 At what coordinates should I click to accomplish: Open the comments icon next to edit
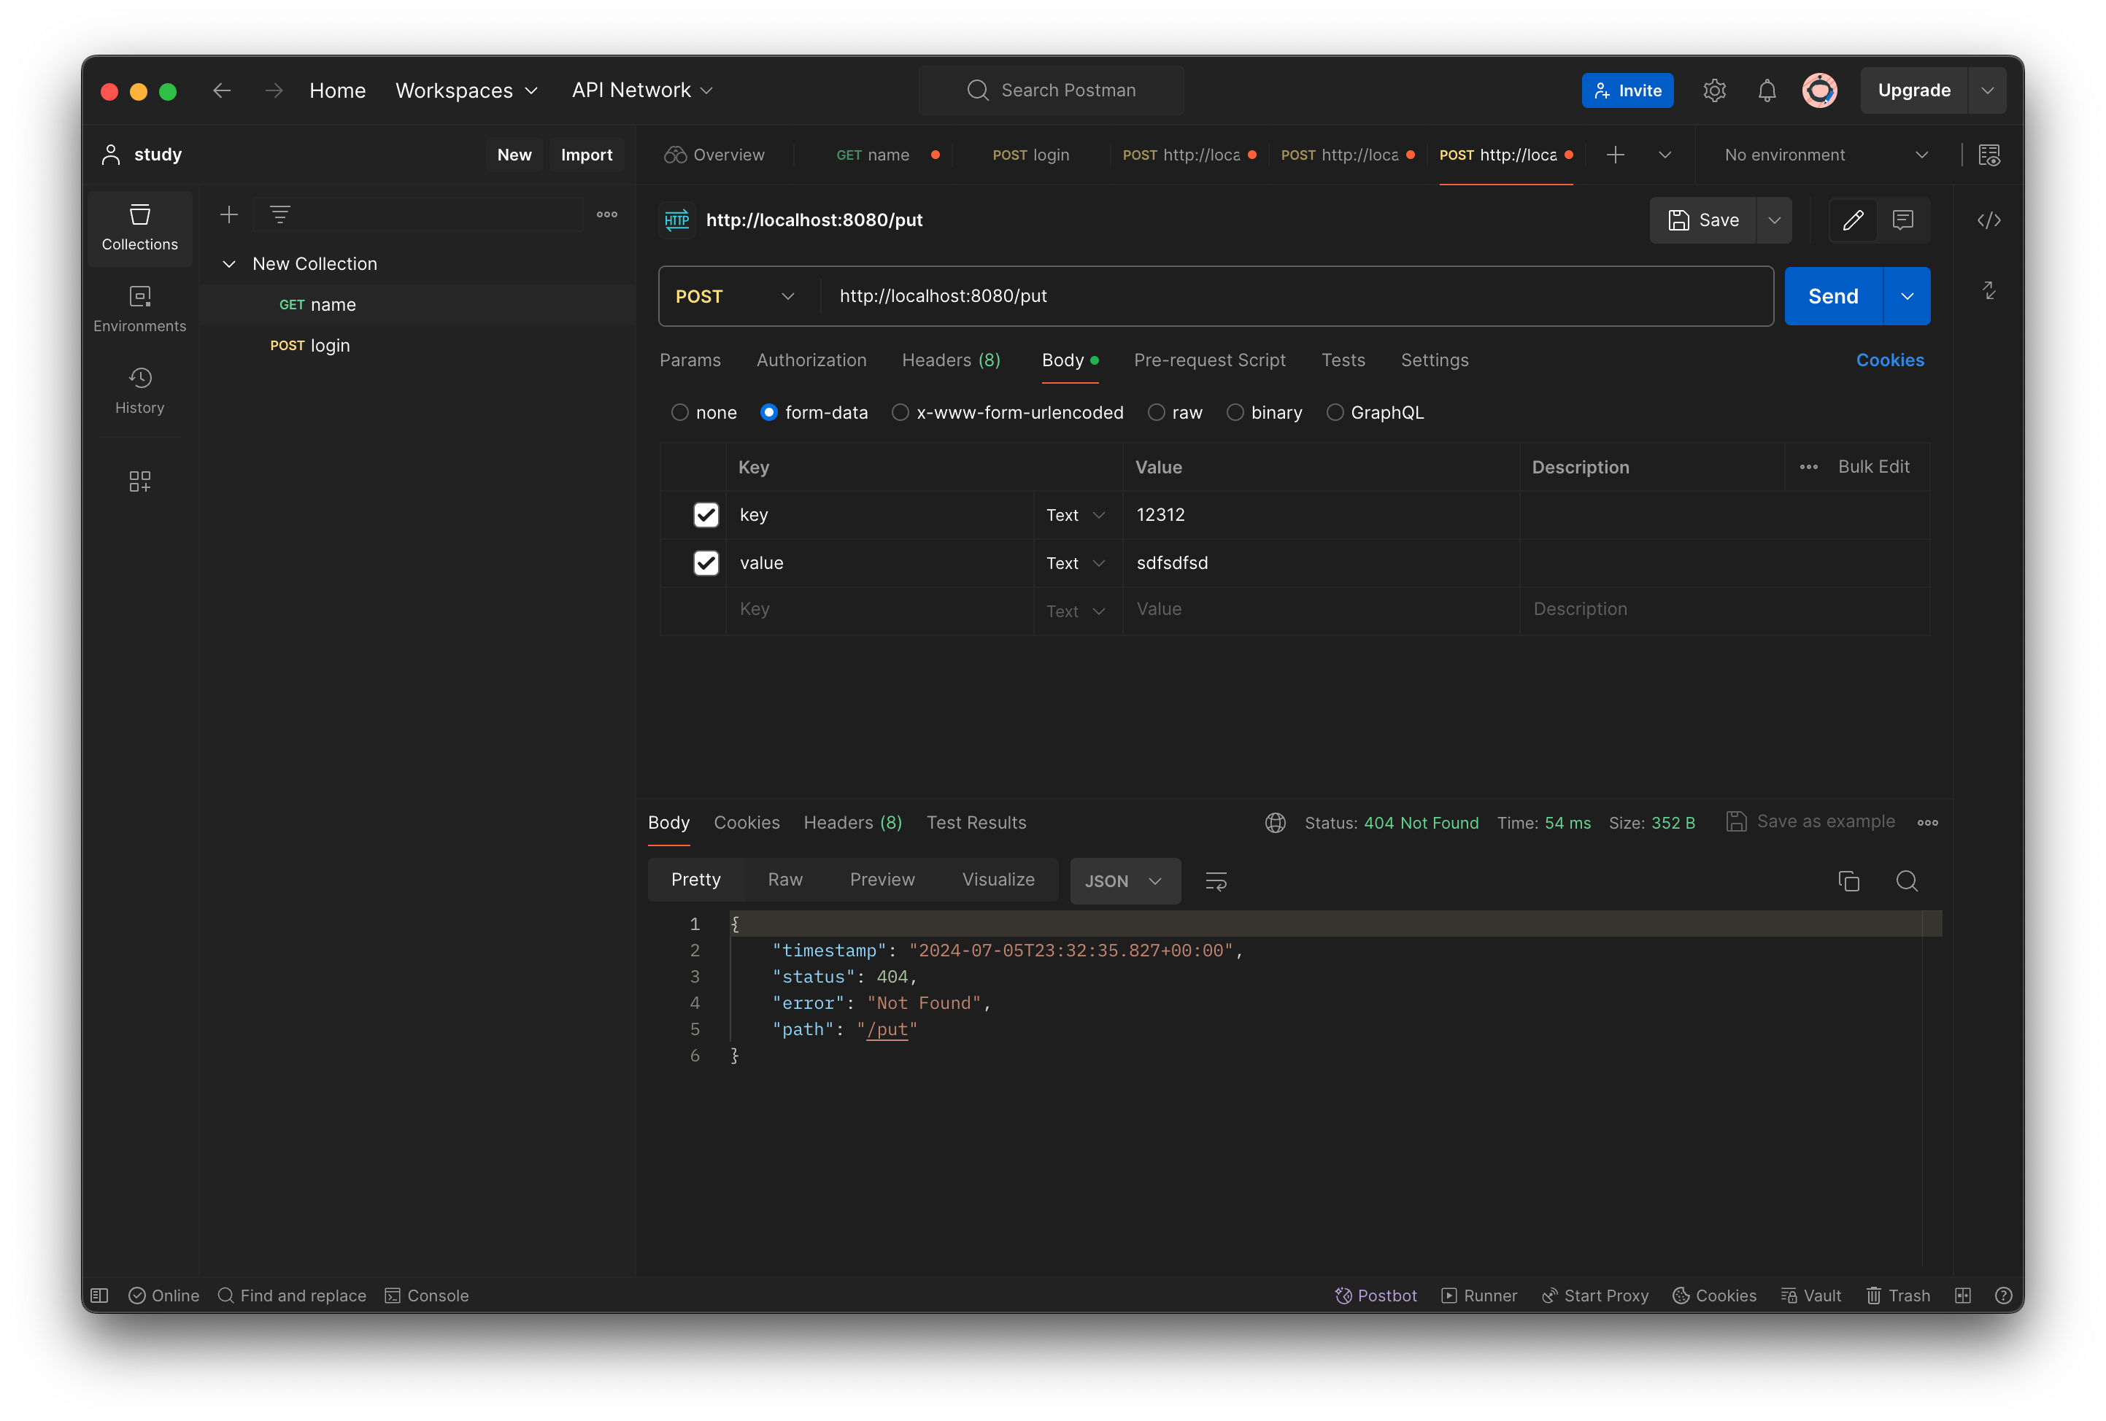click(x=1902, y=220)
